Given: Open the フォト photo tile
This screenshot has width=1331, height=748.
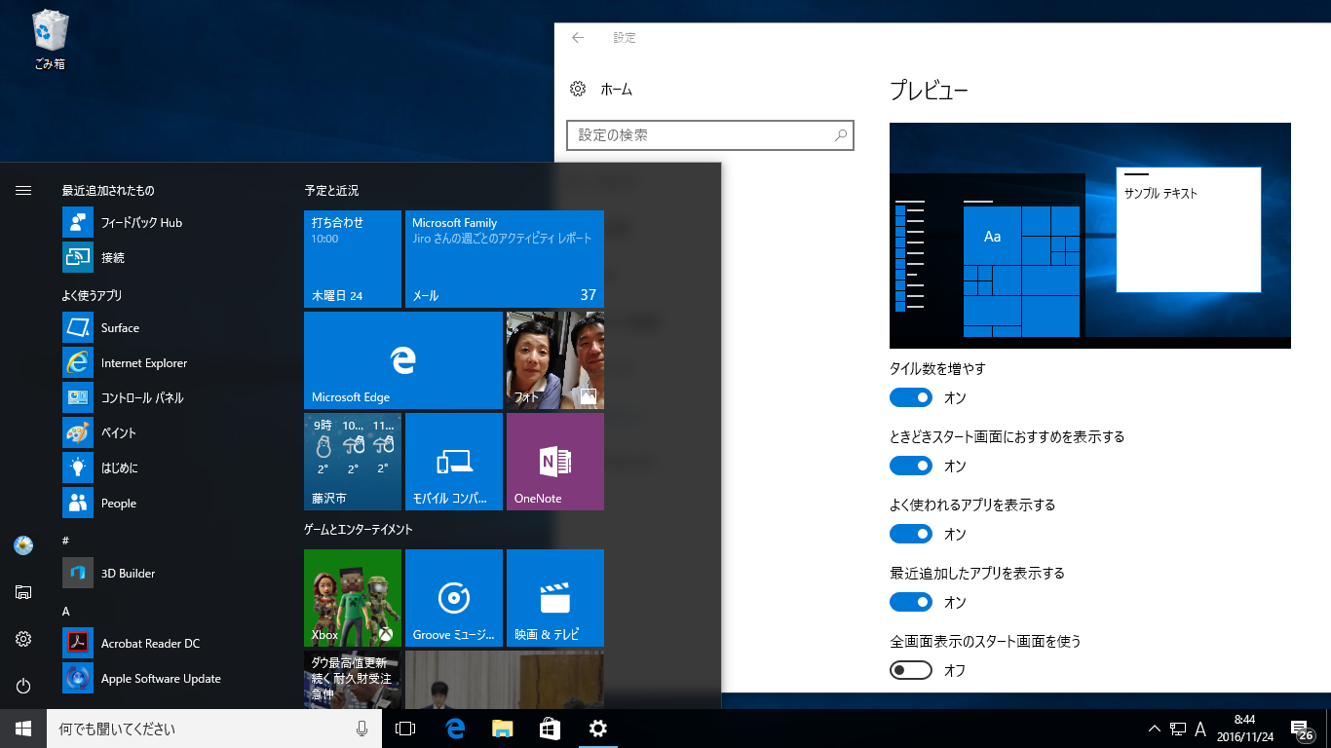Looking at the screenshot, I should [x=555, y=360].
